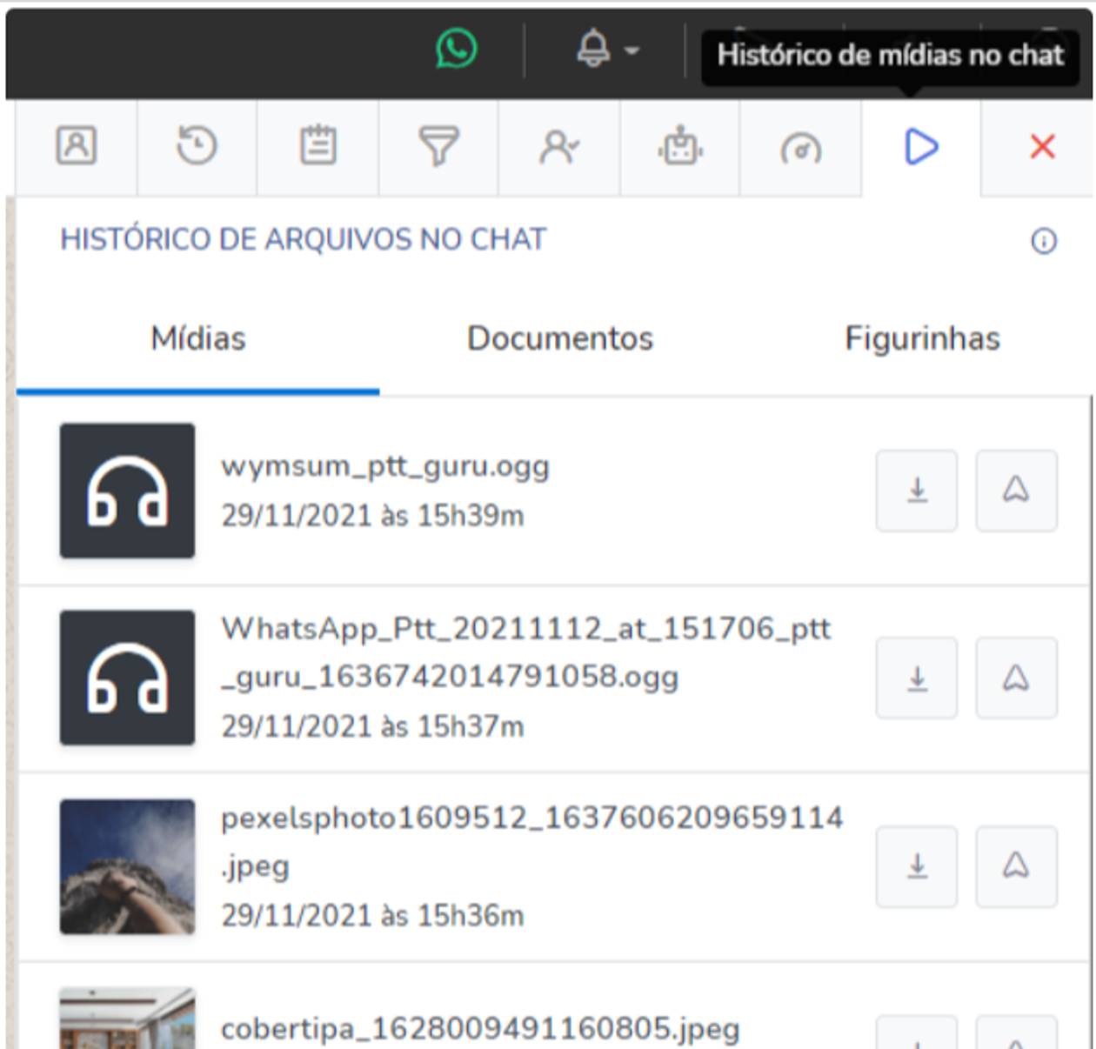Download the WhatsApp_Ptt_20211112 ogg file
Viewport: 1096px width, 1049px height.
[917, 678]
